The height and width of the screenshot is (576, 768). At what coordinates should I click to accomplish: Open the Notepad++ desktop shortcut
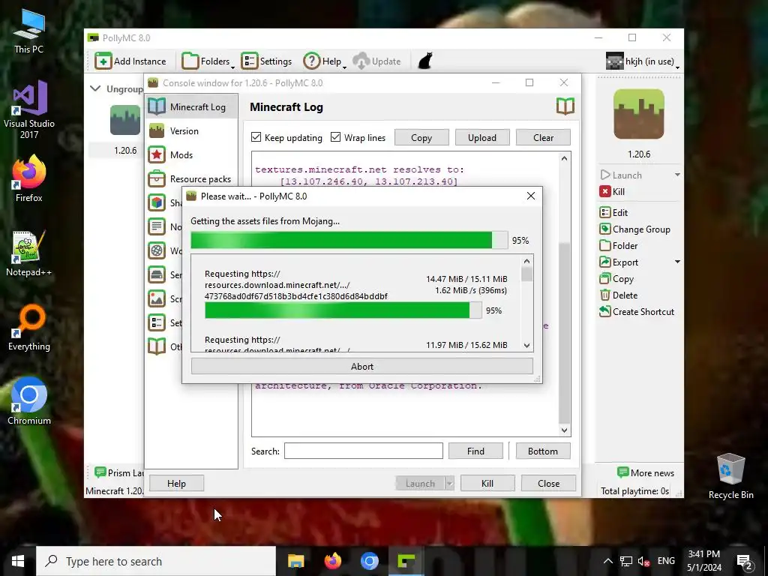coord(28,253)
